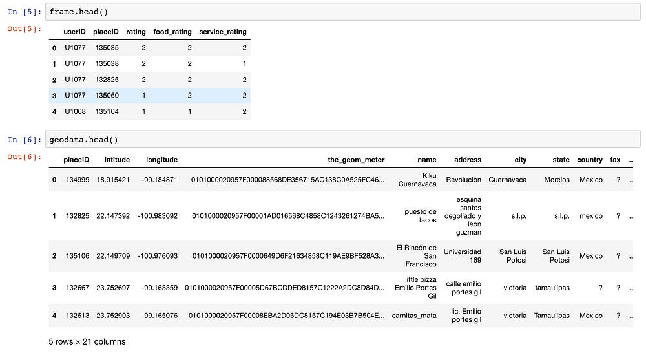The image size is (646, 355).
Task: Click the Morelos state cell
Action: click(557, 180)
